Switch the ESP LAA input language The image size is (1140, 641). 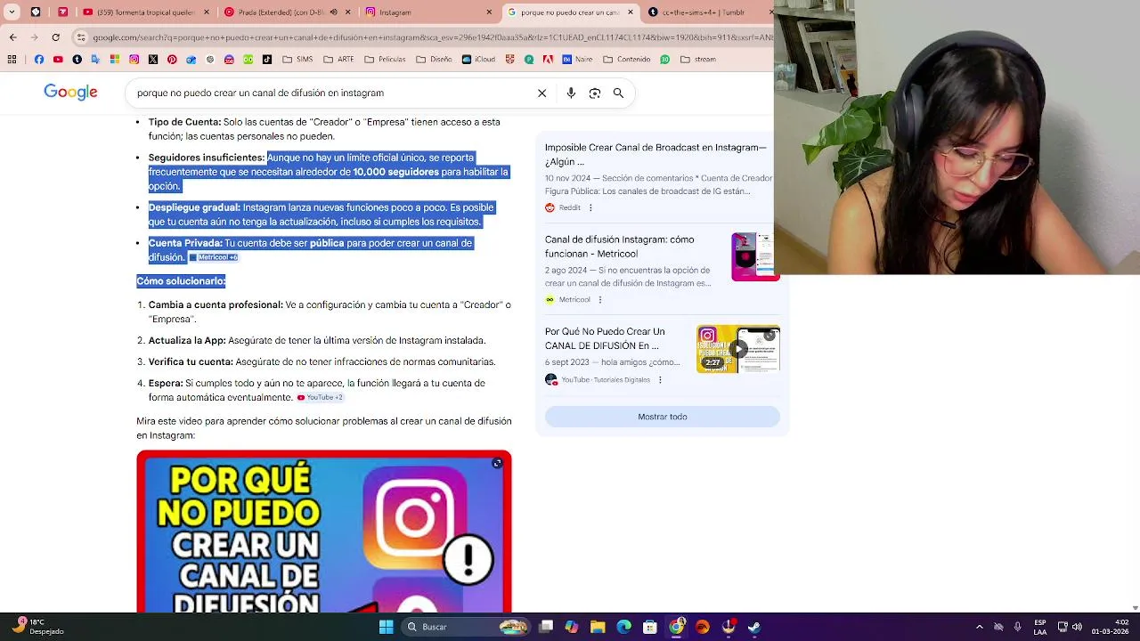tap(1040, 627)
